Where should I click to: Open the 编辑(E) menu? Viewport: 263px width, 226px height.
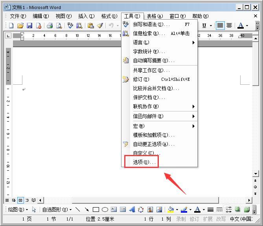pyautogui.click(x=41, y=16)
